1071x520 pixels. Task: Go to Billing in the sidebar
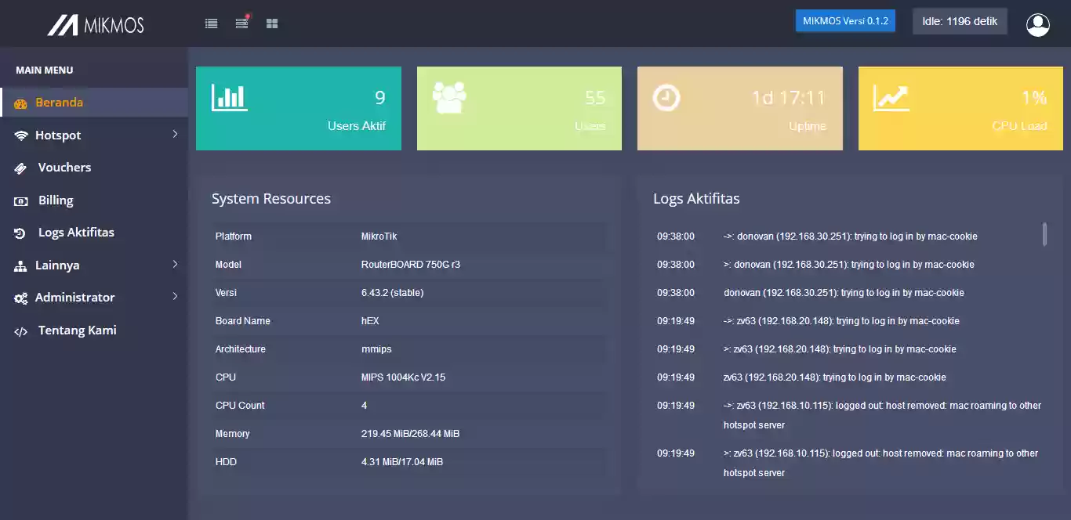[56, 200]
